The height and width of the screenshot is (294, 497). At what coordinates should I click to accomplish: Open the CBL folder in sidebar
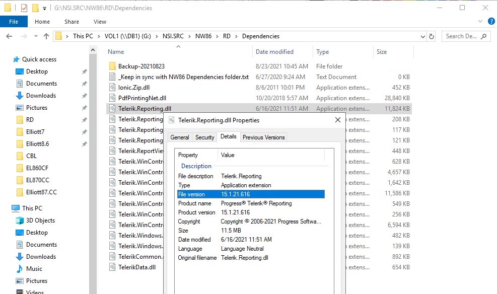point(31,156)
